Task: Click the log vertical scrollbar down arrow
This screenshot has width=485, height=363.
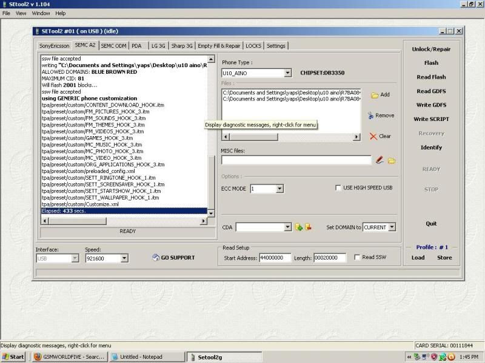Action: 211,214
